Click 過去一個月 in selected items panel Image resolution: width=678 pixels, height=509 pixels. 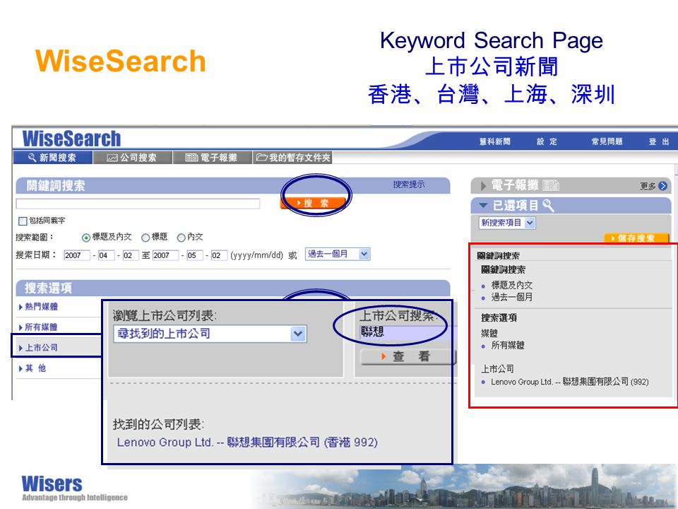[x=511, y=298]
